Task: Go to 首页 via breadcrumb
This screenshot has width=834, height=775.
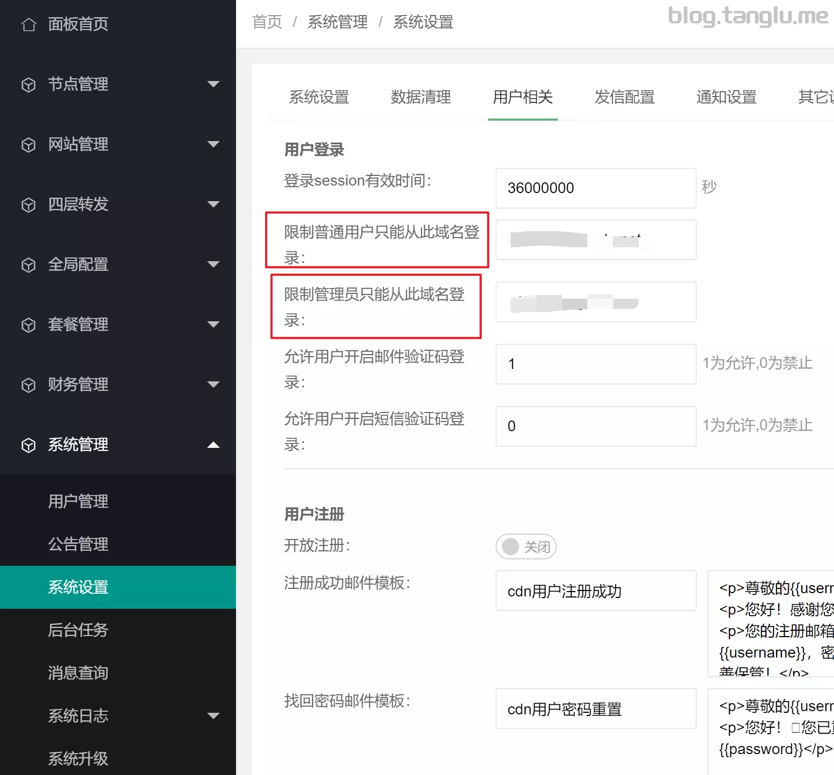Action: pos(267,22)
